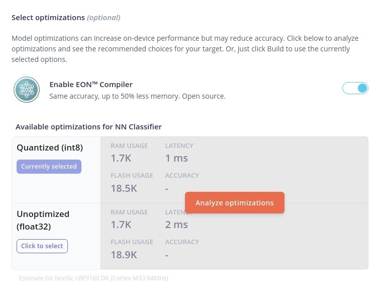Click the Quantized flash usage 18.5K value
The width and height of the screenshot is (380, 294).
click(x=124, y=188)
